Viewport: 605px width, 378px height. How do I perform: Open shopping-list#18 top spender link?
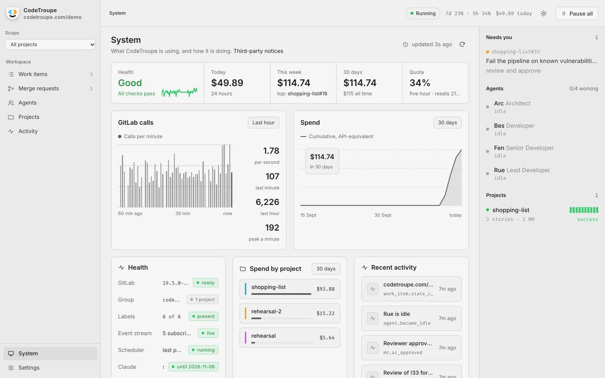(308, 94)
